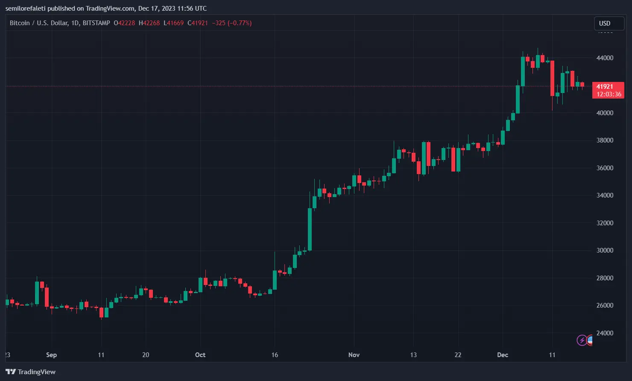Toggle the close price value C41921

(x=198, y=23)
